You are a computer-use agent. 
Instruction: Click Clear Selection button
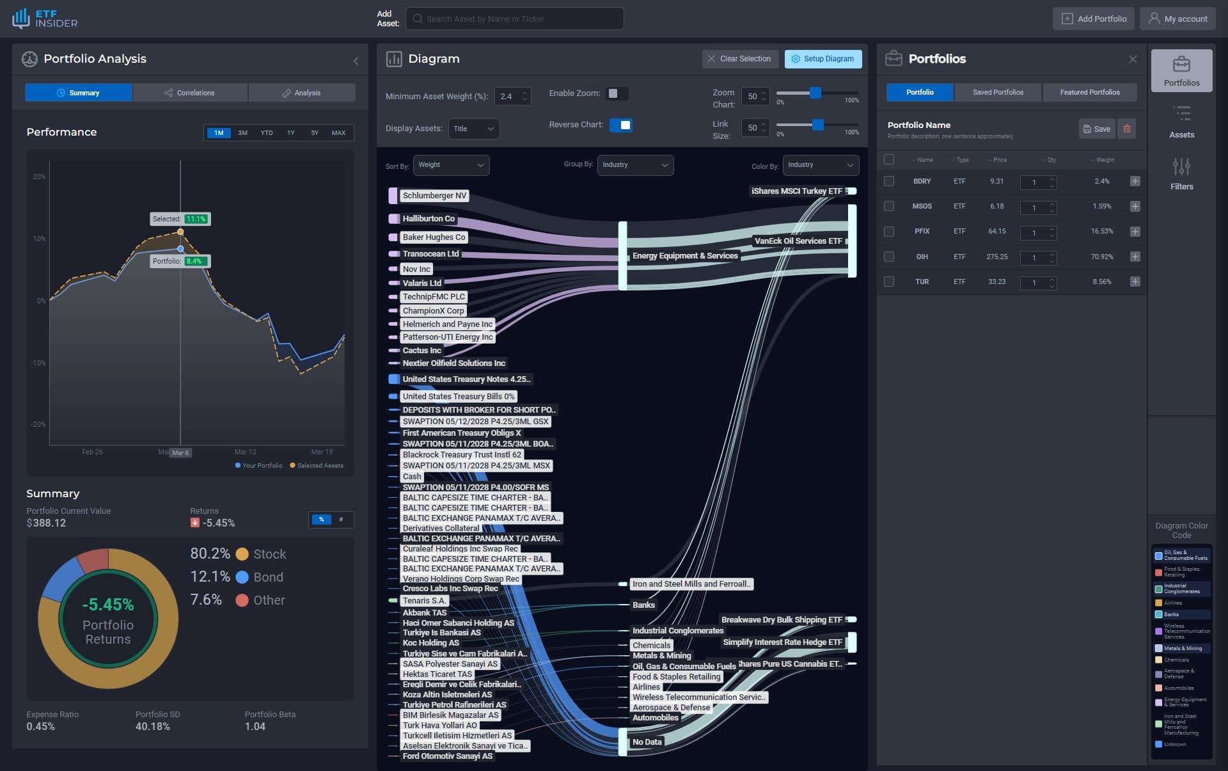tap(740, 59)
